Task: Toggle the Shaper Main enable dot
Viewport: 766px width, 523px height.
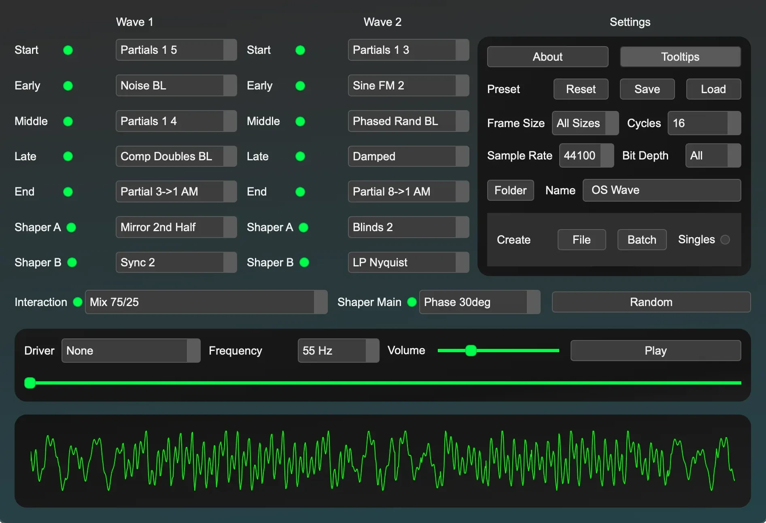Action: coord(412,302)
